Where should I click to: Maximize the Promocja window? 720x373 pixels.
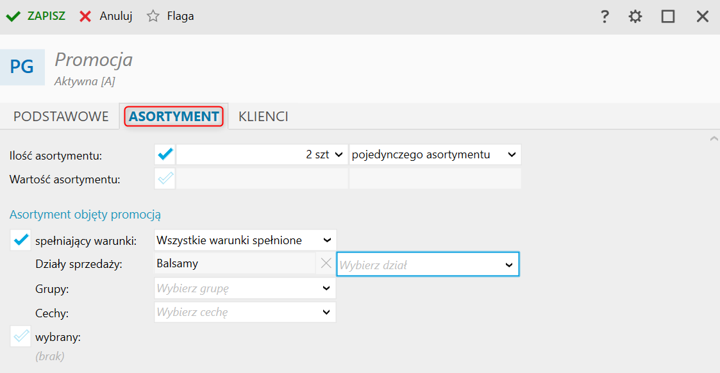668,17
